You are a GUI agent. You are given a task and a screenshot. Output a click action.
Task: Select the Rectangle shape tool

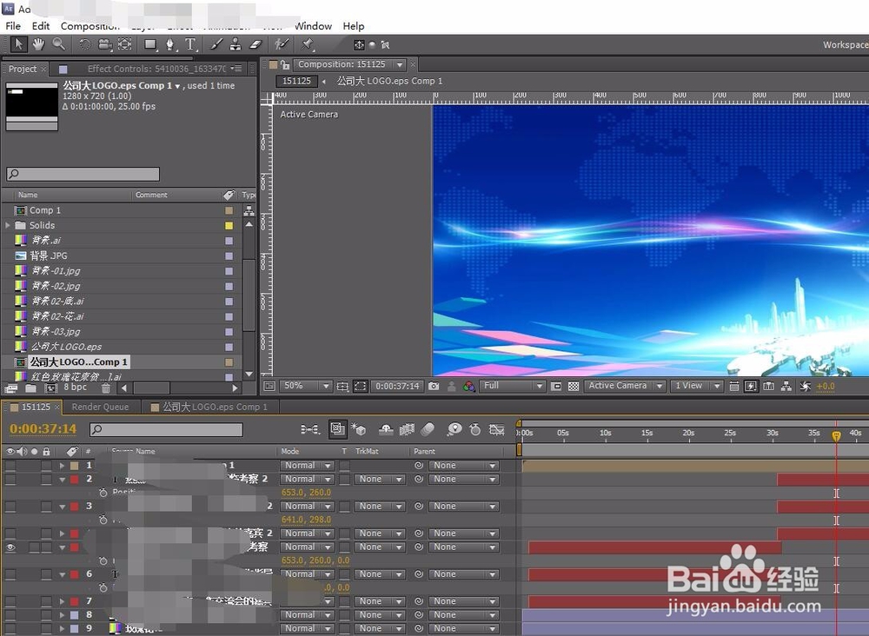[x=150, y=44]
